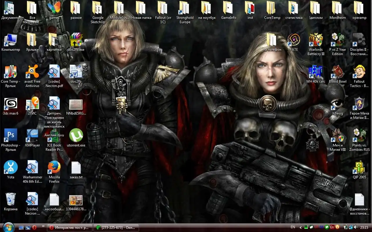Select the KMPlayer desktop icon

coord(33,136)
